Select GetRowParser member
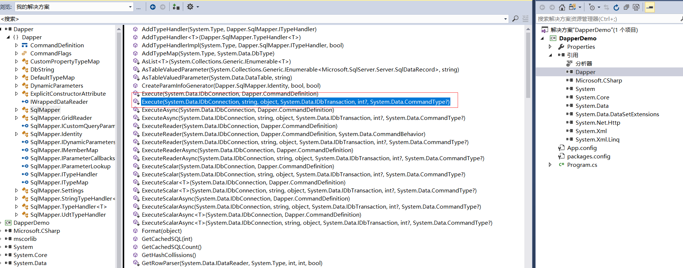 pos(232,263)
